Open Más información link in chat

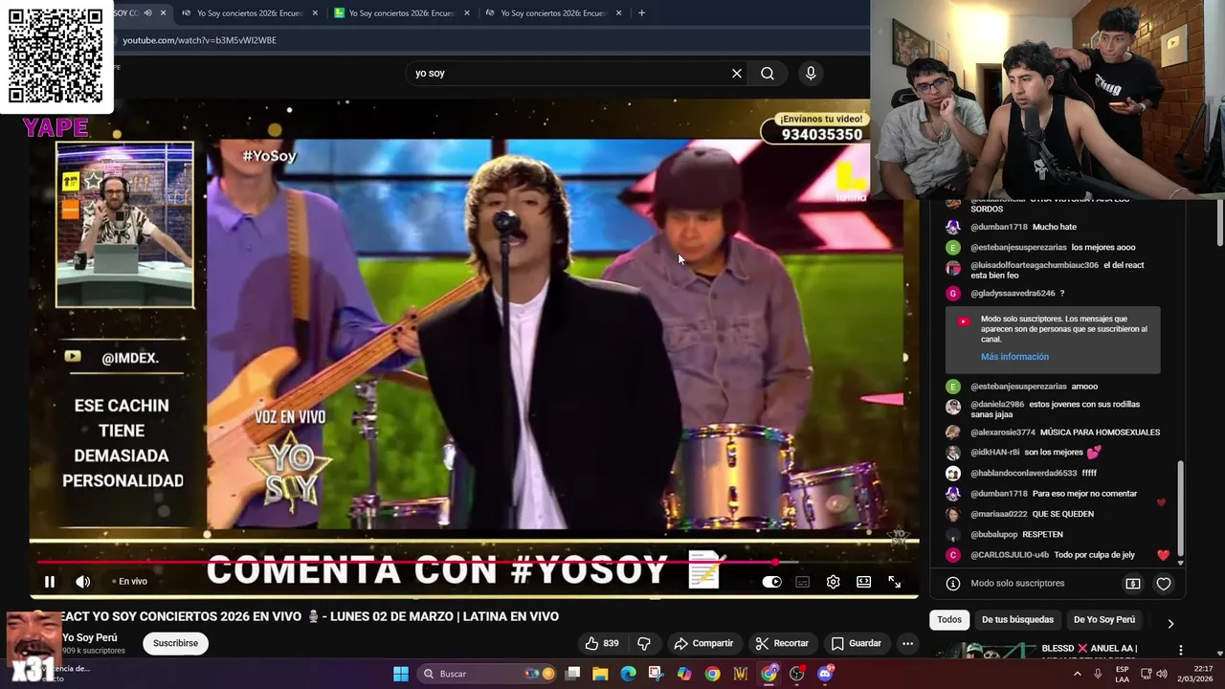pyautogui.click(x=1014, y=357)
